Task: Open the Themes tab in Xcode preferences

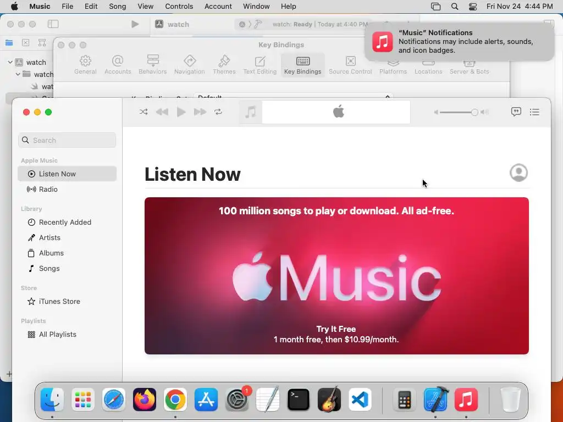Action: [224, 65]
